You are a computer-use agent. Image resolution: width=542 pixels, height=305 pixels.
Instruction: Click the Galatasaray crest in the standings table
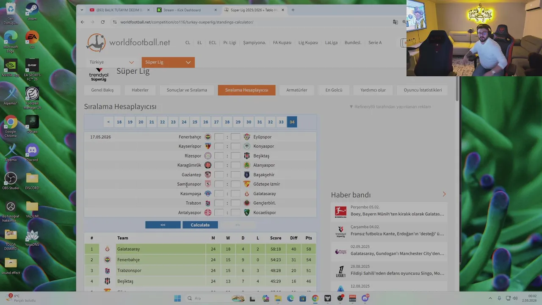(x=107, y=249)
